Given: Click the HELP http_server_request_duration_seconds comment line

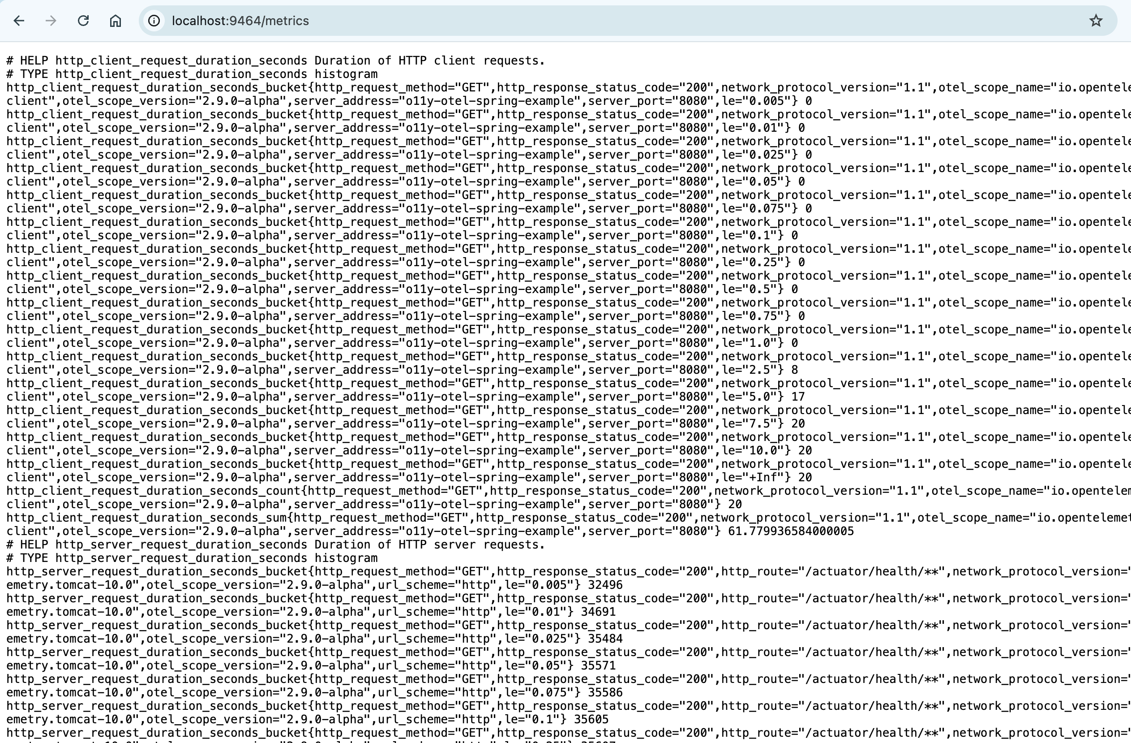Looking at the screenshot, I should coord(276,544).
